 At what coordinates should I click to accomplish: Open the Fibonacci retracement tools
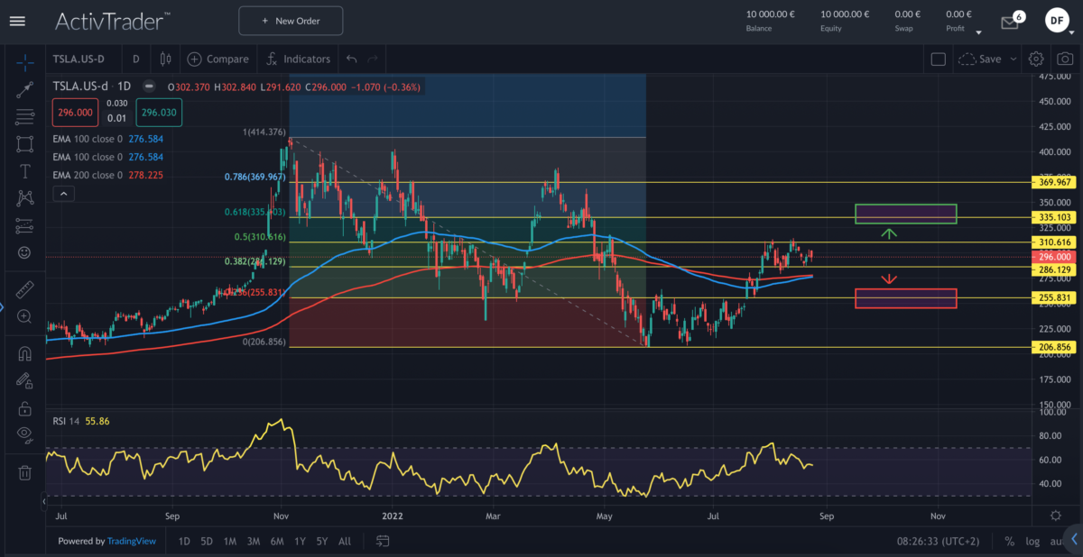pyautogui.click(x=25, y=115)
